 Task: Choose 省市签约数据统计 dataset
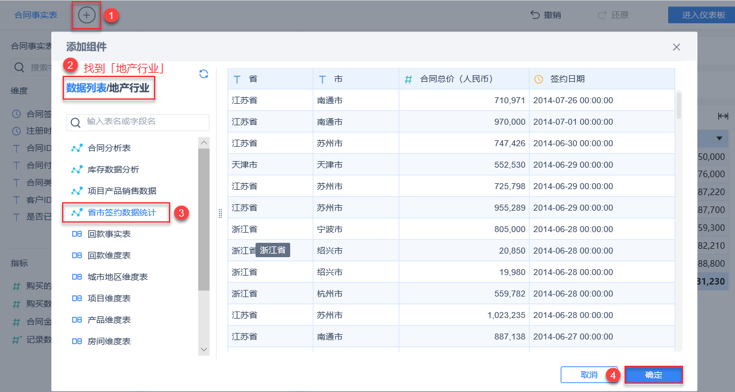pos(122,212)
